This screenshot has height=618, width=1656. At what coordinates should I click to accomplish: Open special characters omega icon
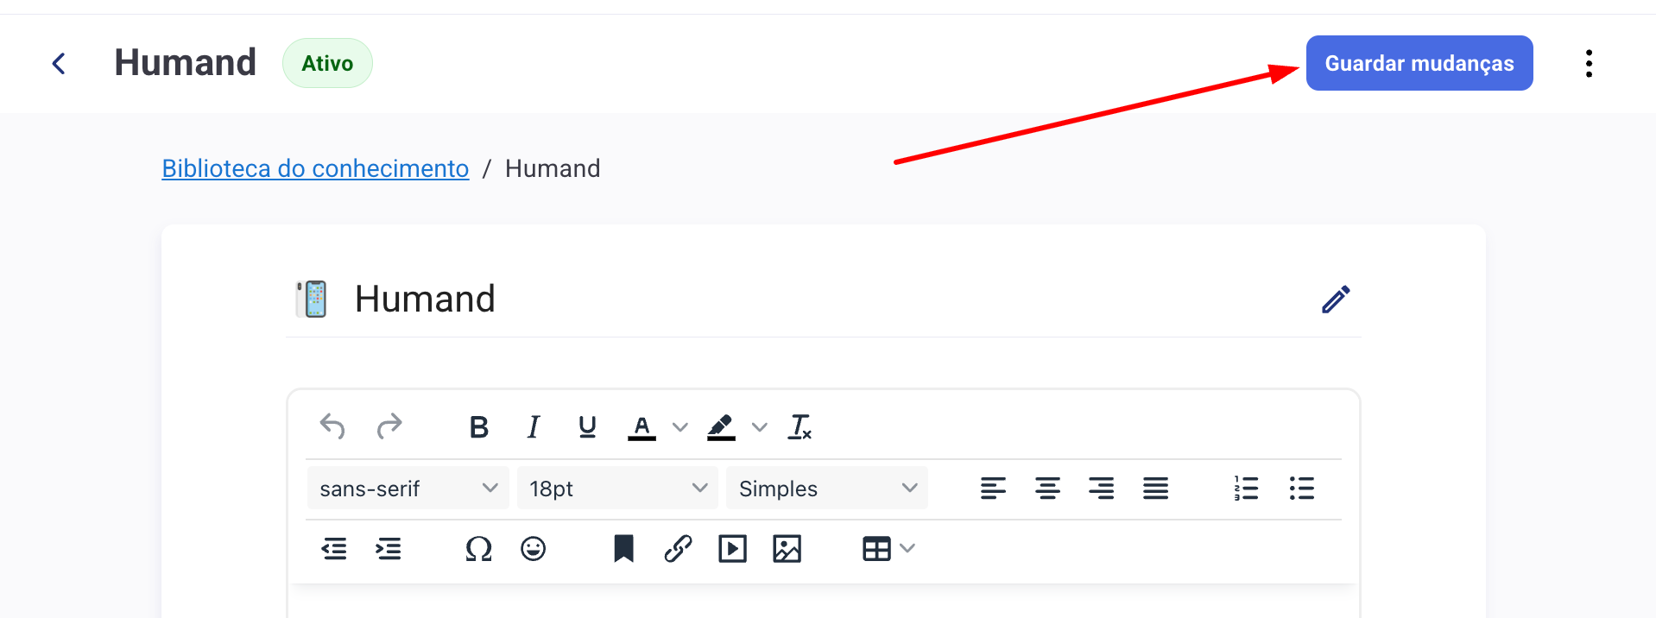click(x=478, y=549)
